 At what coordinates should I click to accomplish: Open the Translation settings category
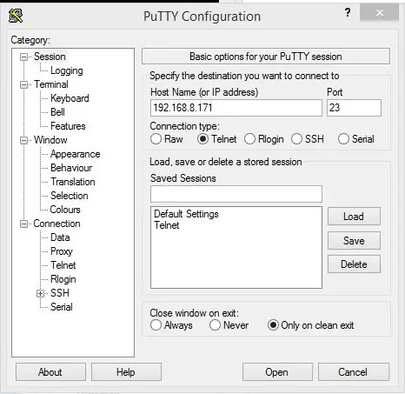click(x=73, y=182)
